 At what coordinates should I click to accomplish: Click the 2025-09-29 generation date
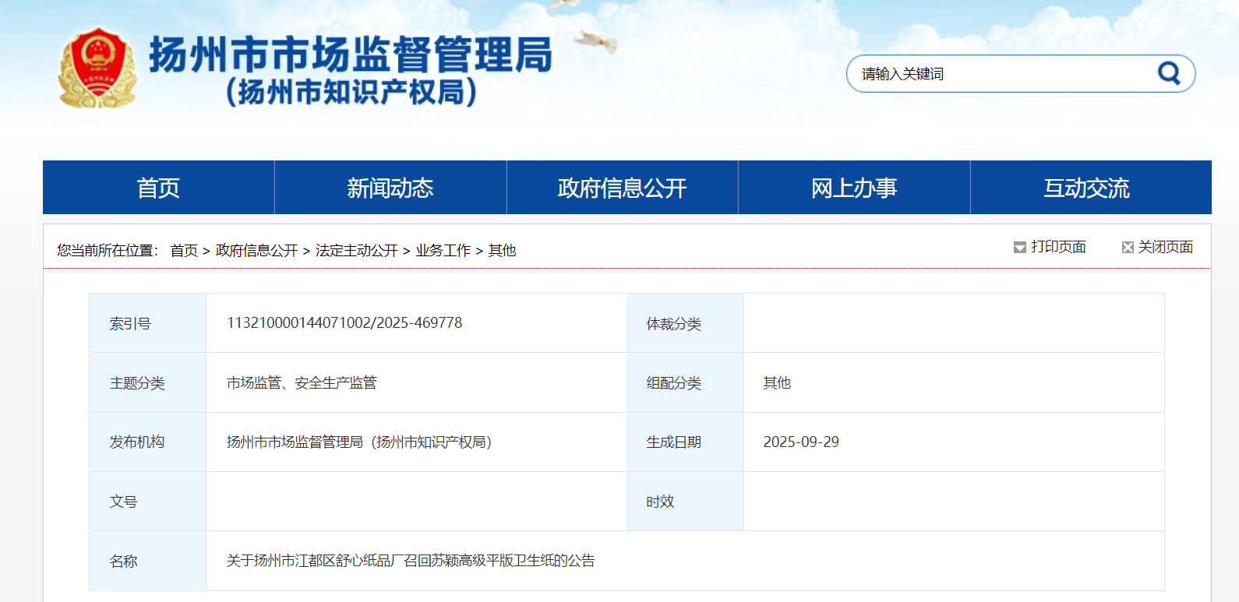coord(800,442)
